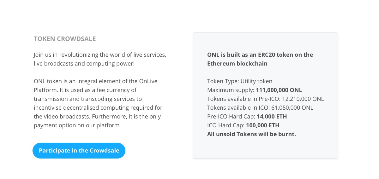Click the 'ONL is built as an ERC20 token' heading
379x179 pixels.
tap(260, 55)
